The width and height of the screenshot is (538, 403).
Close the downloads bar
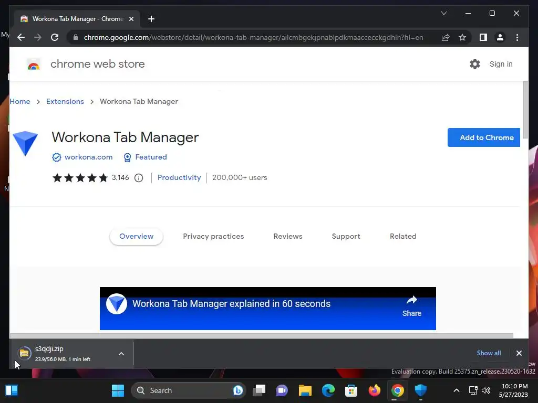519,353
